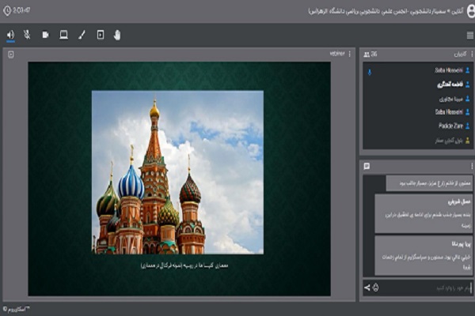Focus the chat message input field
Viewport: 475px width, 316px height.
[426, 288]
